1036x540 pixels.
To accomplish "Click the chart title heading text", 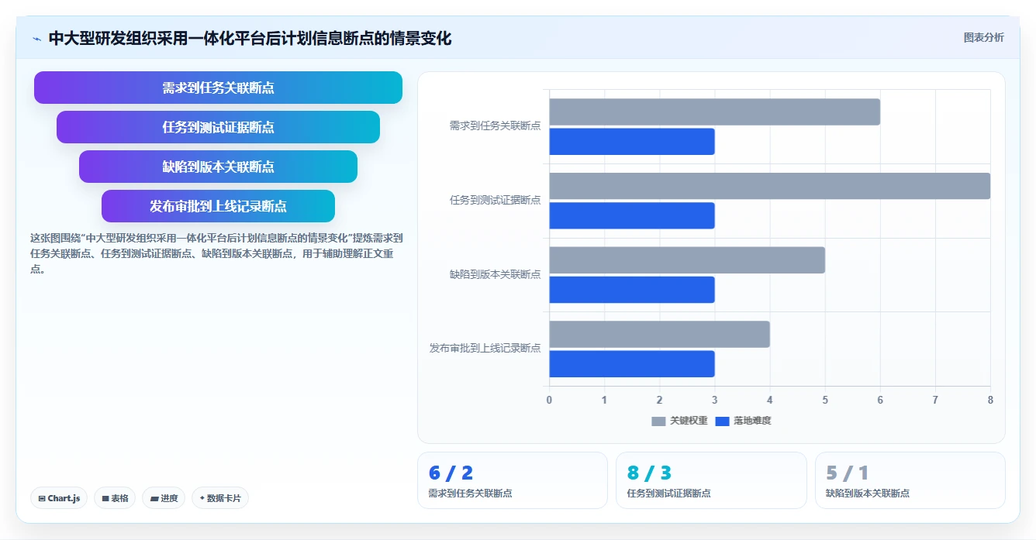I will [250, 39].
